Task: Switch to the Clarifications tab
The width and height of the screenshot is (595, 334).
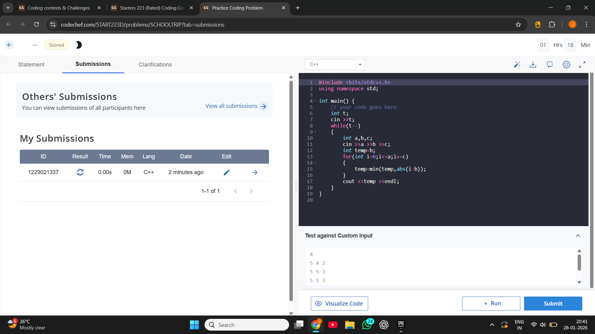Action: (155, 64)
